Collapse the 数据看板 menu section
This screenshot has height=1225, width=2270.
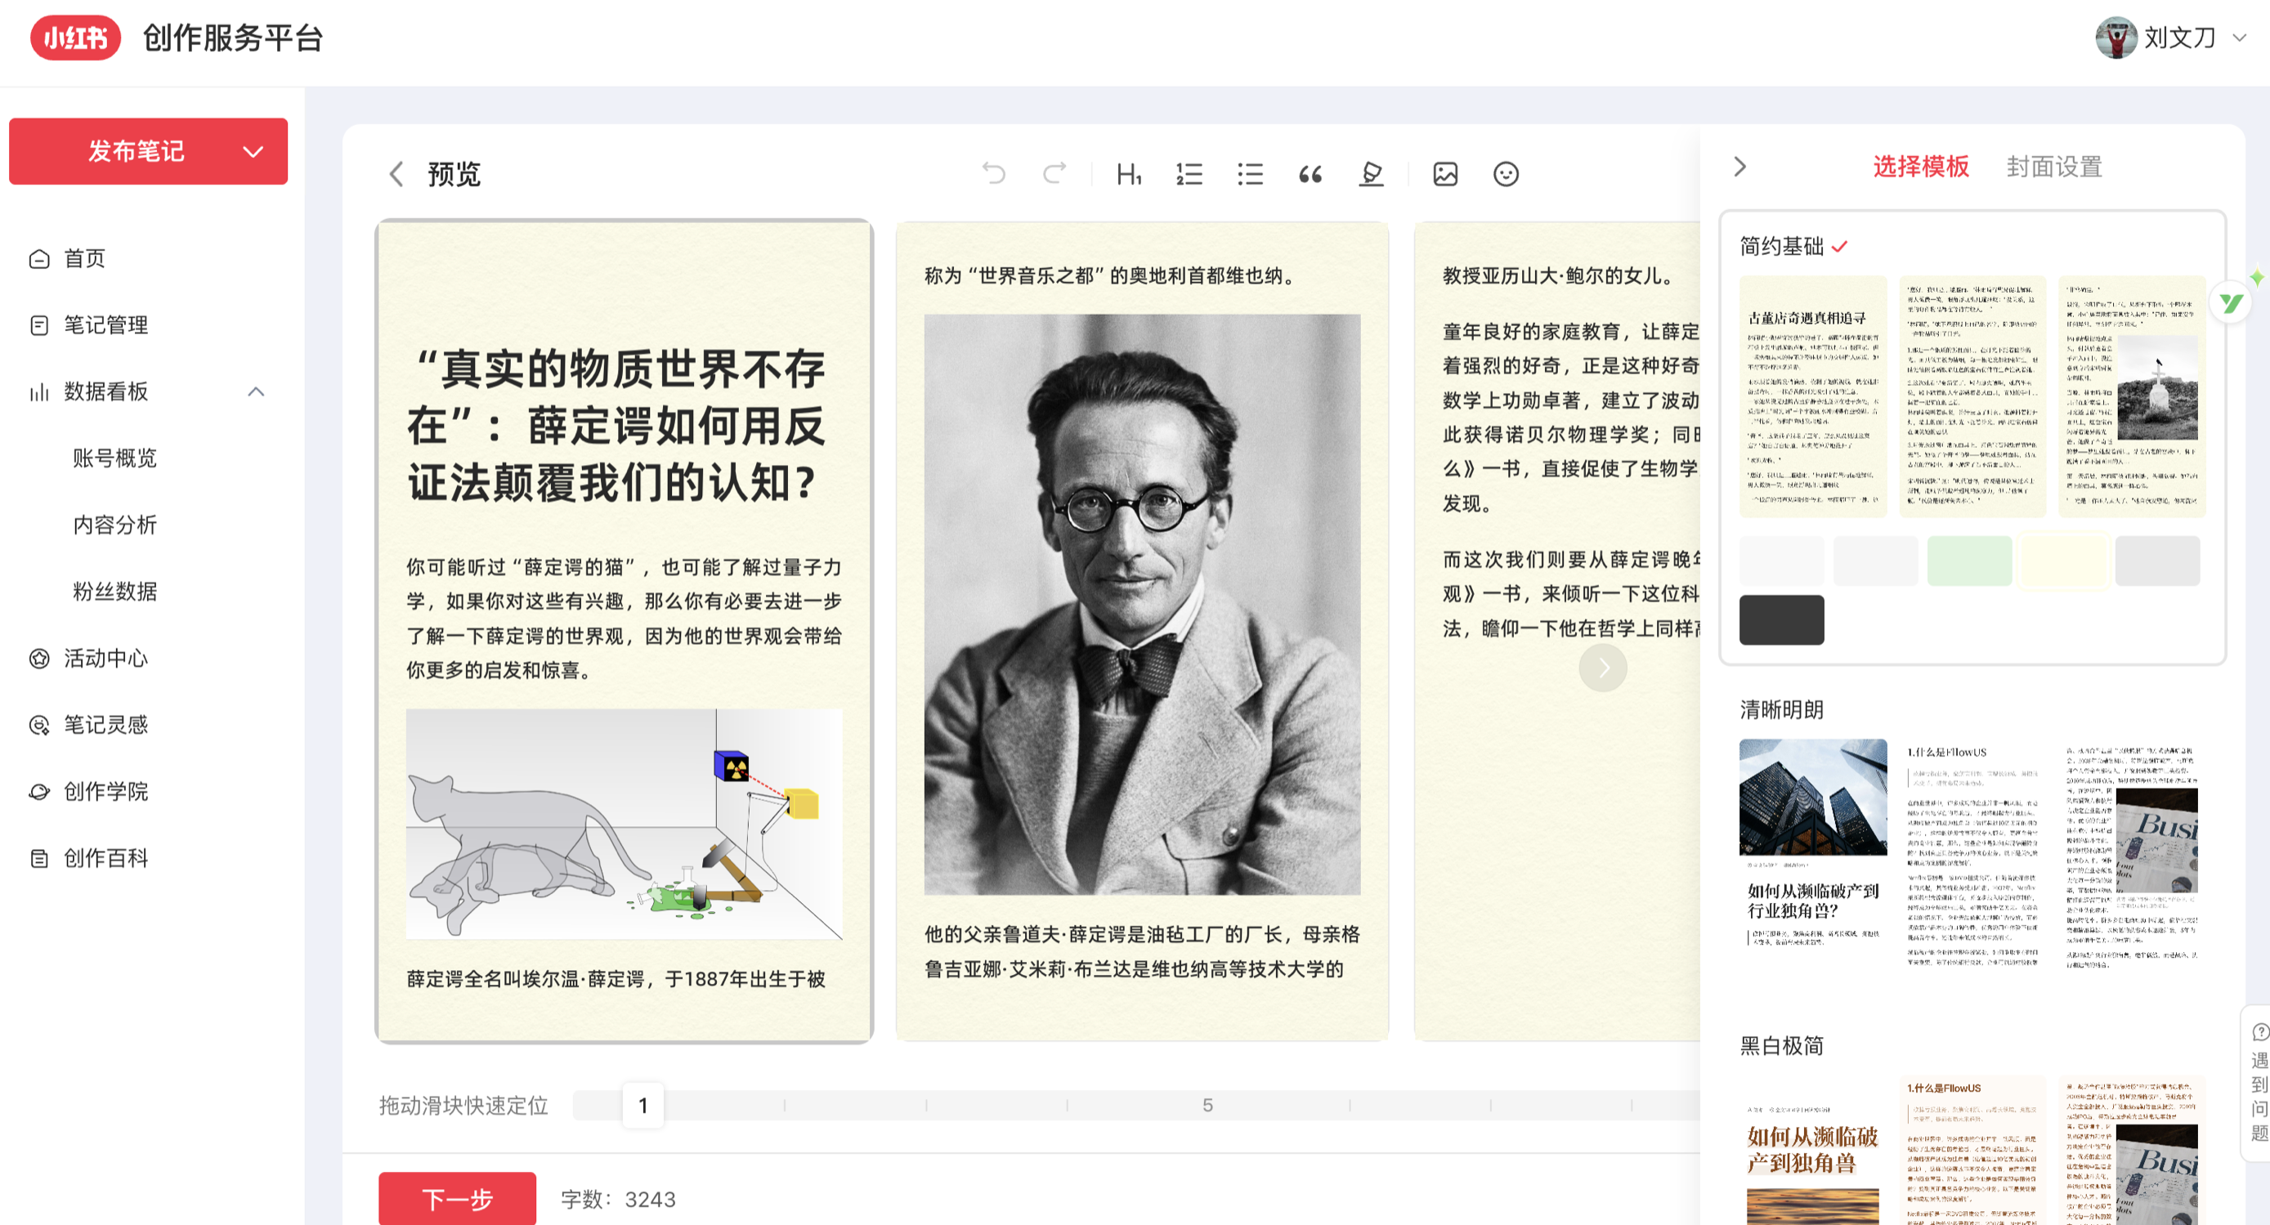point(257,392)
